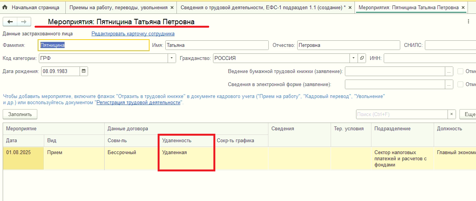Image resolution: width=476 pixels, height=201 pixels.
Task: Expand the Код категории dropdown
Action: tap(171, 58)
